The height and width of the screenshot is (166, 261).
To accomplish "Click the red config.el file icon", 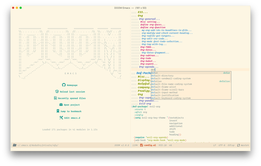I will (x=141, y=145).
